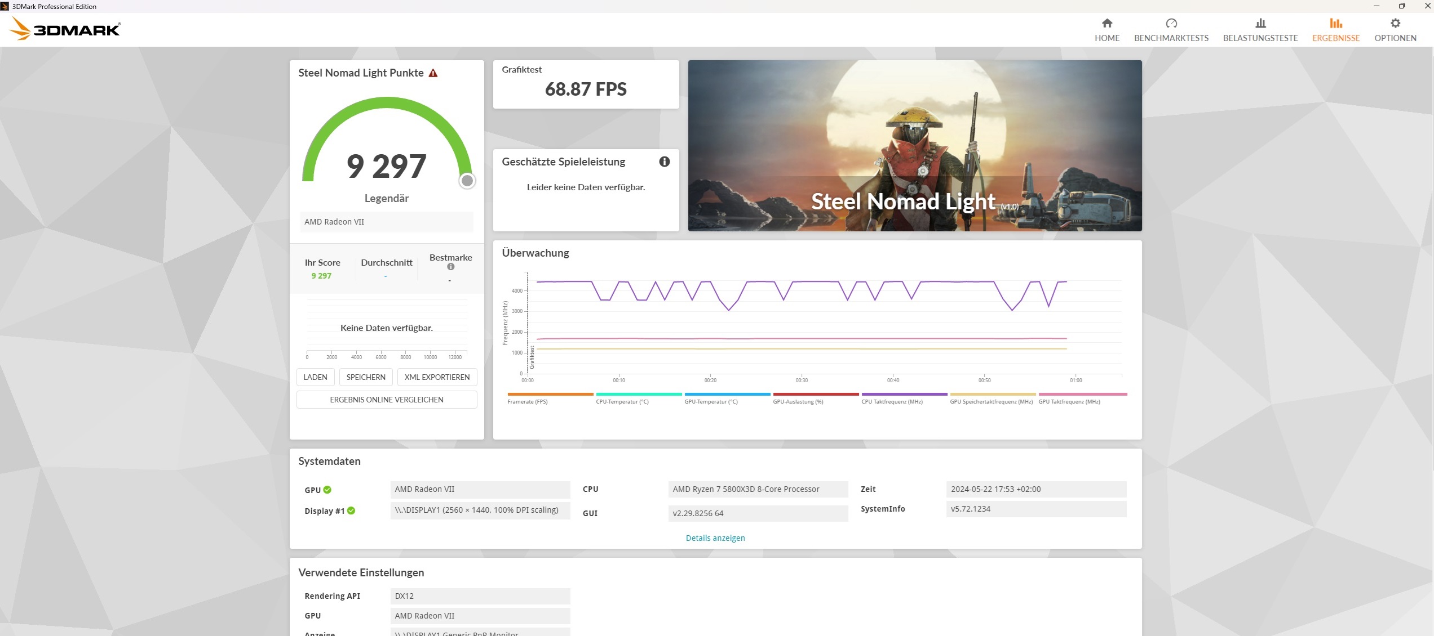
Task: Click the Bestmarke info icon
Action: coord(450,267)
